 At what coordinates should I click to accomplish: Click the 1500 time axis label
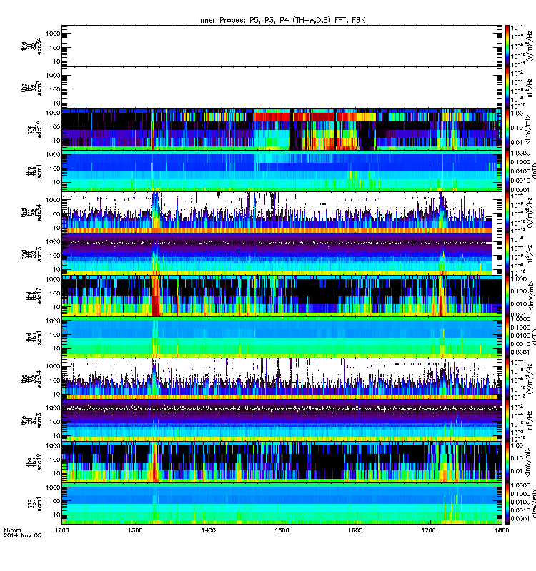[282, 530]
